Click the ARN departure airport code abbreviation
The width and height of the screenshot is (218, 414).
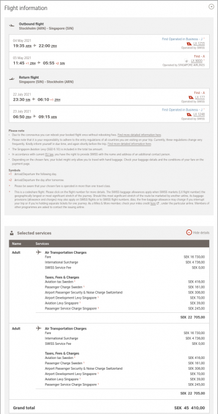click(28, 46)
